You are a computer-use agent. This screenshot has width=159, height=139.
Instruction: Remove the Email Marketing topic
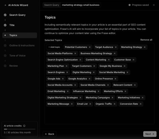pos(68,91)
